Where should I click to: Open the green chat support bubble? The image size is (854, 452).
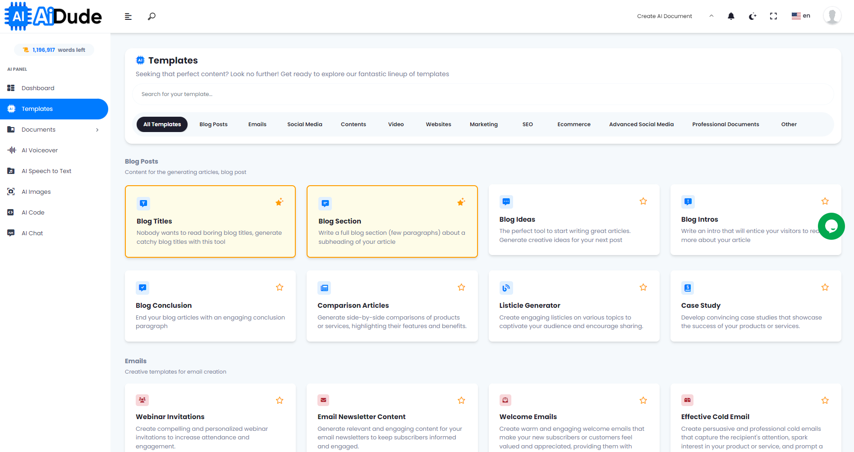point(831,226)
